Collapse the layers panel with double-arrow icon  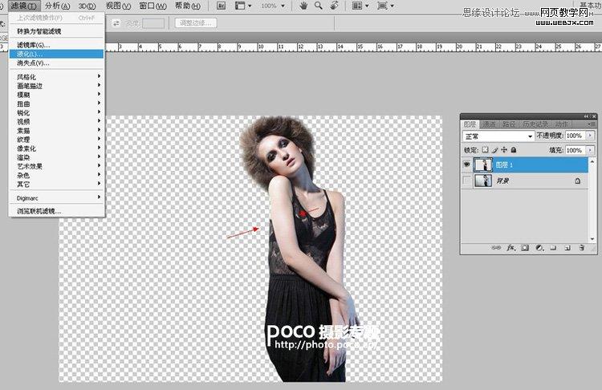coord(586,116)
